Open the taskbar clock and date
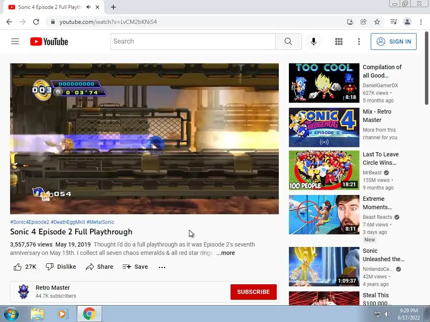The image size is (430, 322). [x=409, y=314]
